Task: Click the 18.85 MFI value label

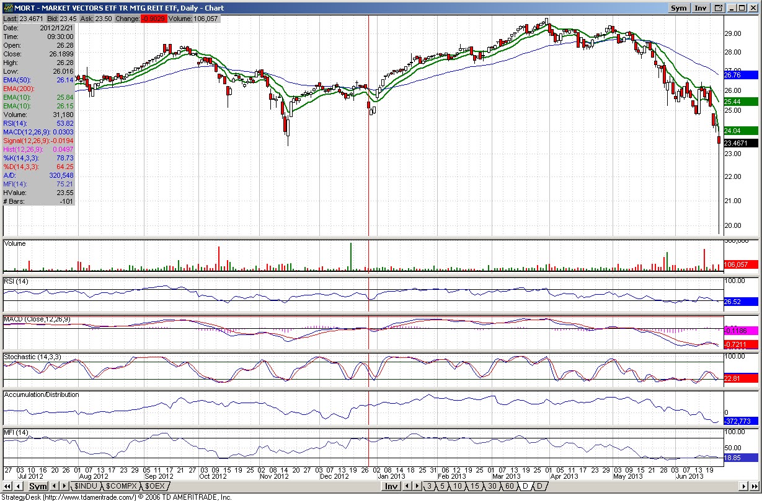Action: point(740,457)
